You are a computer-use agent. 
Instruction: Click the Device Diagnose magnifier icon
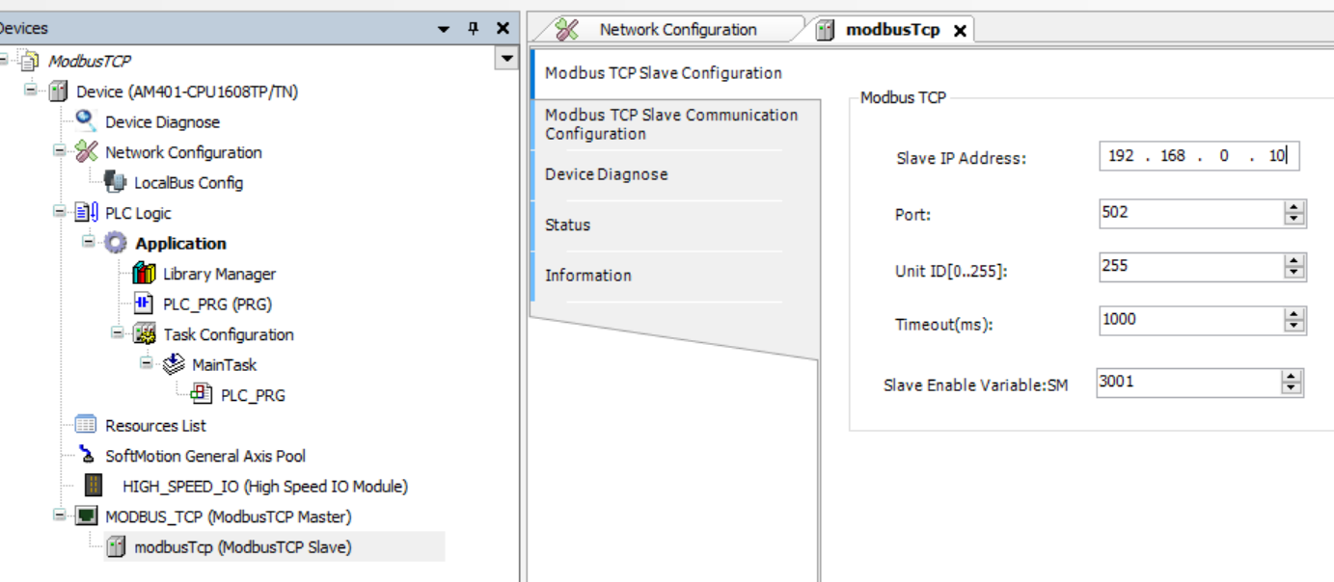(x=87, y=121)
